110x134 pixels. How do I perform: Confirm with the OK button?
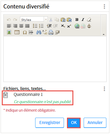click(x=74, y=123)
